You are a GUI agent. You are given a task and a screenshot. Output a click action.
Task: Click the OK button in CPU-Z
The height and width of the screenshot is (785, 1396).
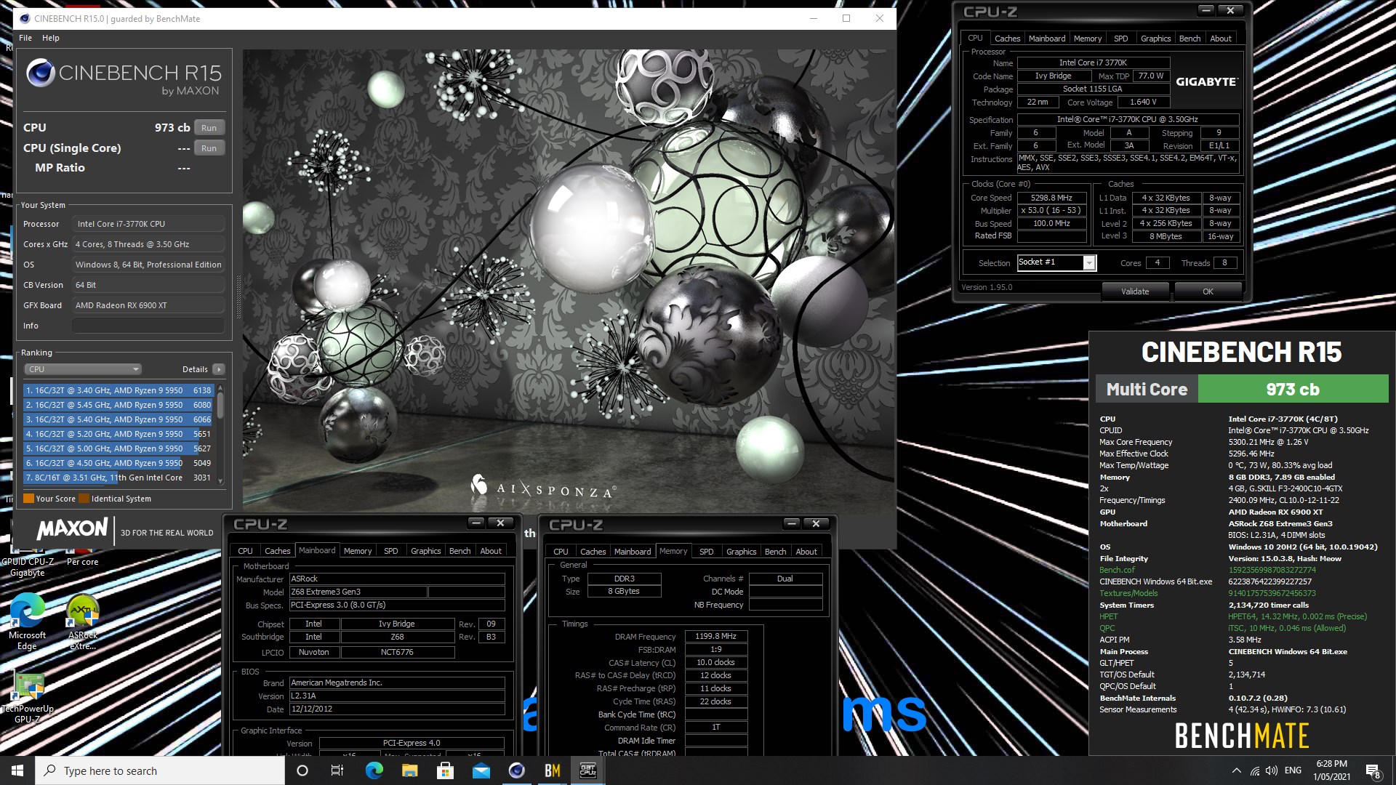click(x=1208, y=291)
